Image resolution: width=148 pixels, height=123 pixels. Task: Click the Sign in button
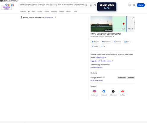141,5
